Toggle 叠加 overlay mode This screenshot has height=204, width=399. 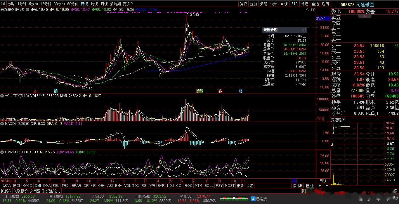point(253,4)
